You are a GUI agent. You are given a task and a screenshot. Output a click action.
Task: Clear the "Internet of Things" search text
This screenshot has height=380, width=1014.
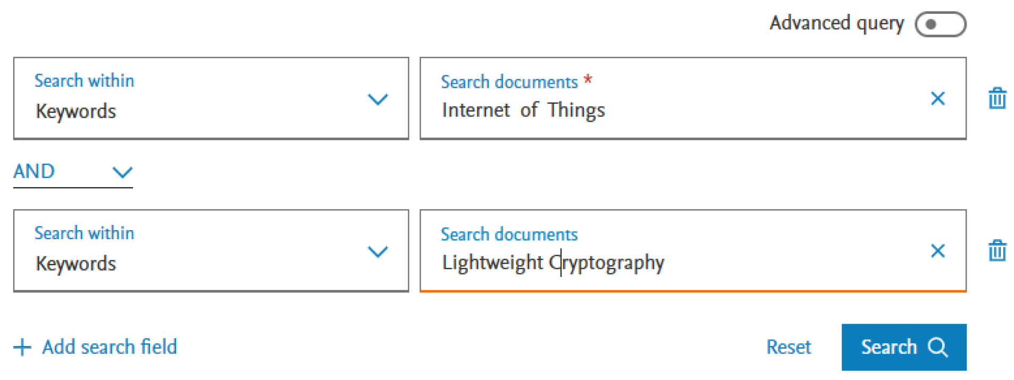pos(937,98)
